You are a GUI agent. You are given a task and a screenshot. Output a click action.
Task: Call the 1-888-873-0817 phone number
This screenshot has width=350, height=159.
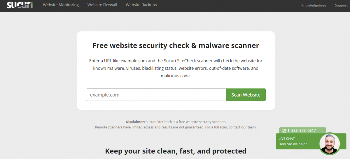tap(302, 131)
